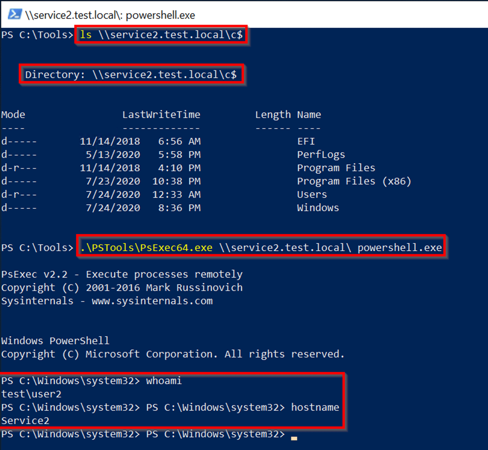Click the 'd-r---' mode of Users row
Viewport: 488px width, 450px height.
[x=19, y=195]
